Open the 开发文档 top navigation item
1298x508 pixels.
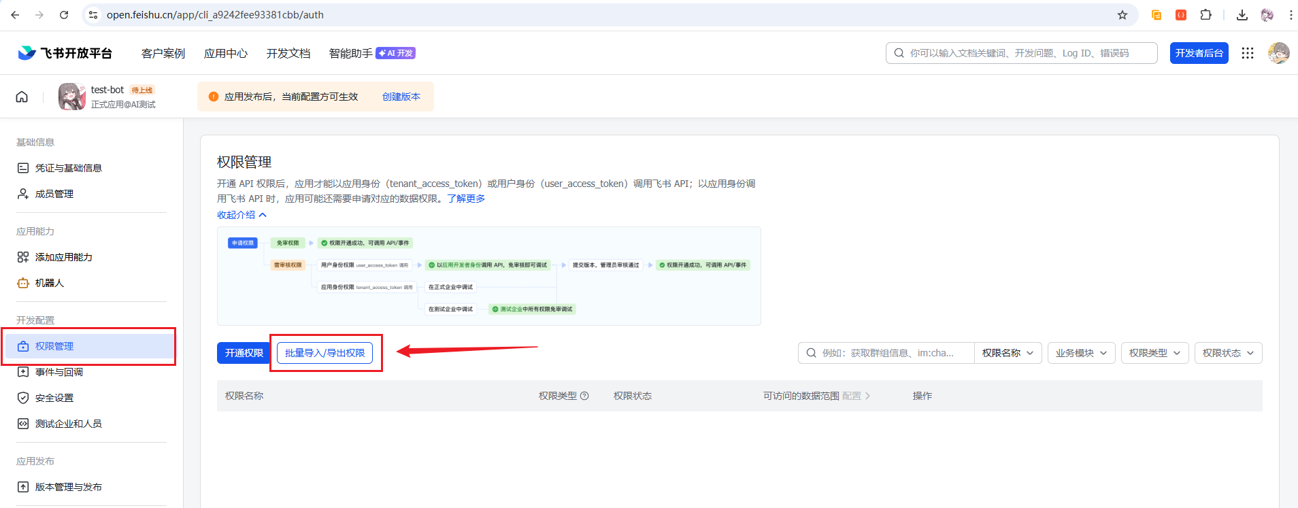pos(288,53)
